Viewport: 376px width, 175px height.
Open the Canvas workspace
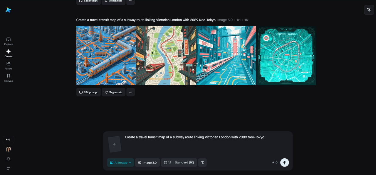9,78
